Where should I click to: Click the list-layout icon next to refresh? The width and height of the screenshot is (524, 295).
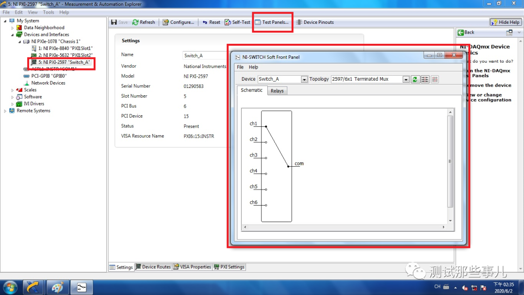pyautogui.click(x=425, y=79)
